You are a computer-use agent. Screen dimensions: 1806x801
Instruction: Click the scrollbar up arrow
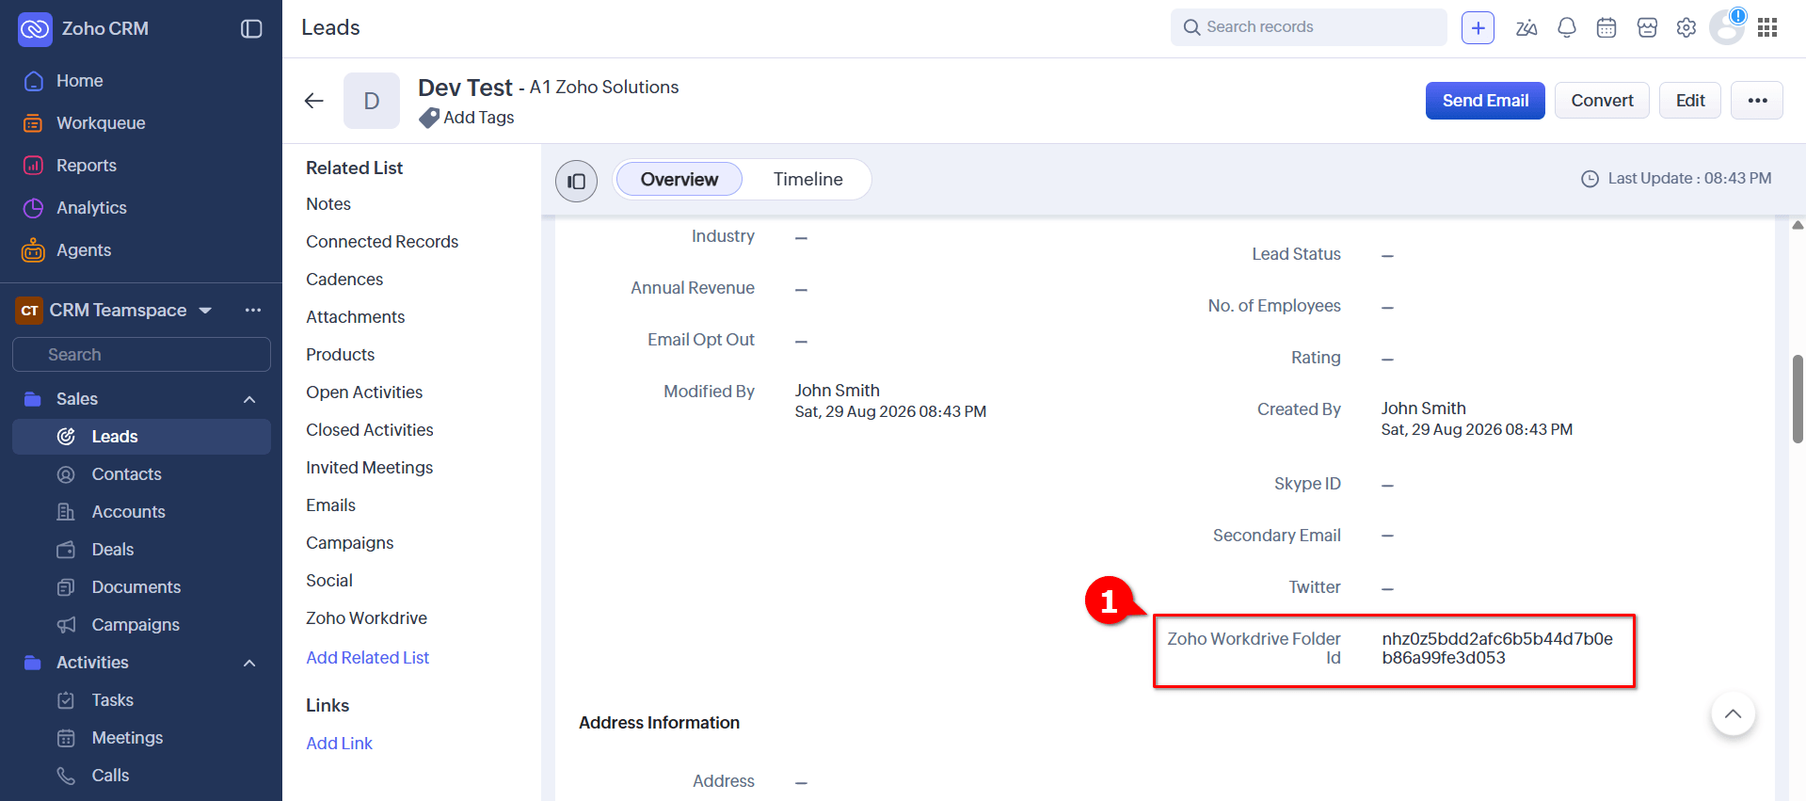1798,225
